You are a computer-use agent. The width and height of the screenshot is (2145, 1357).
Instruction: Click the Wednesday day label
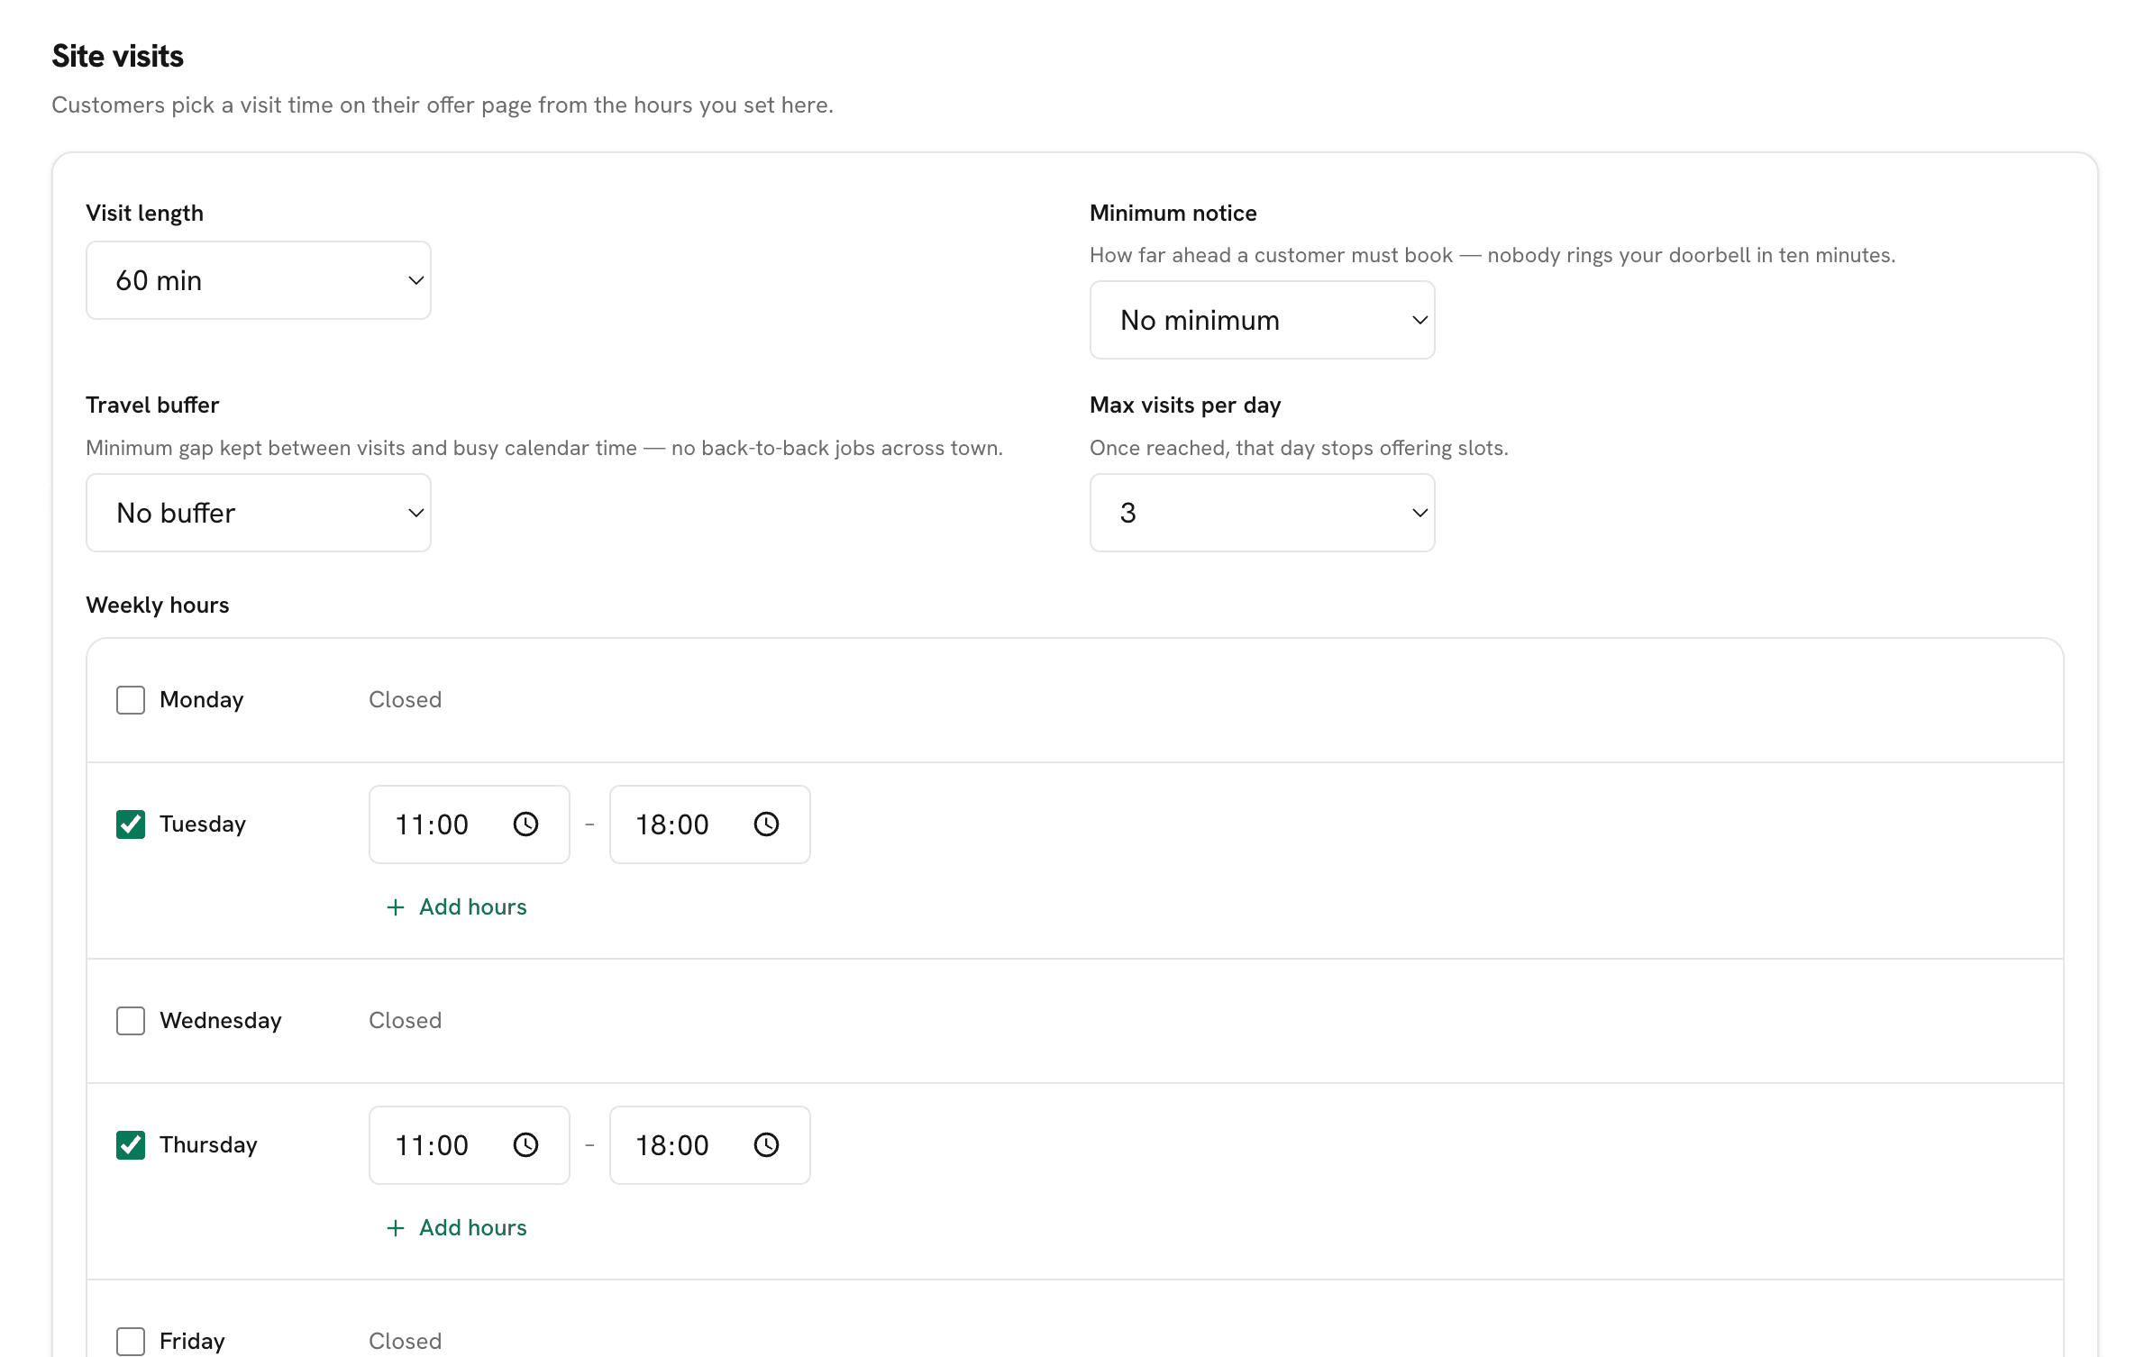[221, 1021]
